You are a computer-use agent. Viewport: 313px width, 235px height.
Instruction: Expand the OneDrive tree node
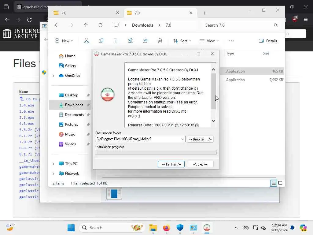[x=53, y=76]
